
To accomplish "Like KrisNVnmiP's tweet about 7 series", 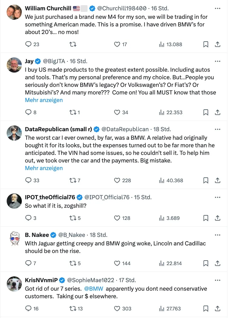I will click(117, 309).
